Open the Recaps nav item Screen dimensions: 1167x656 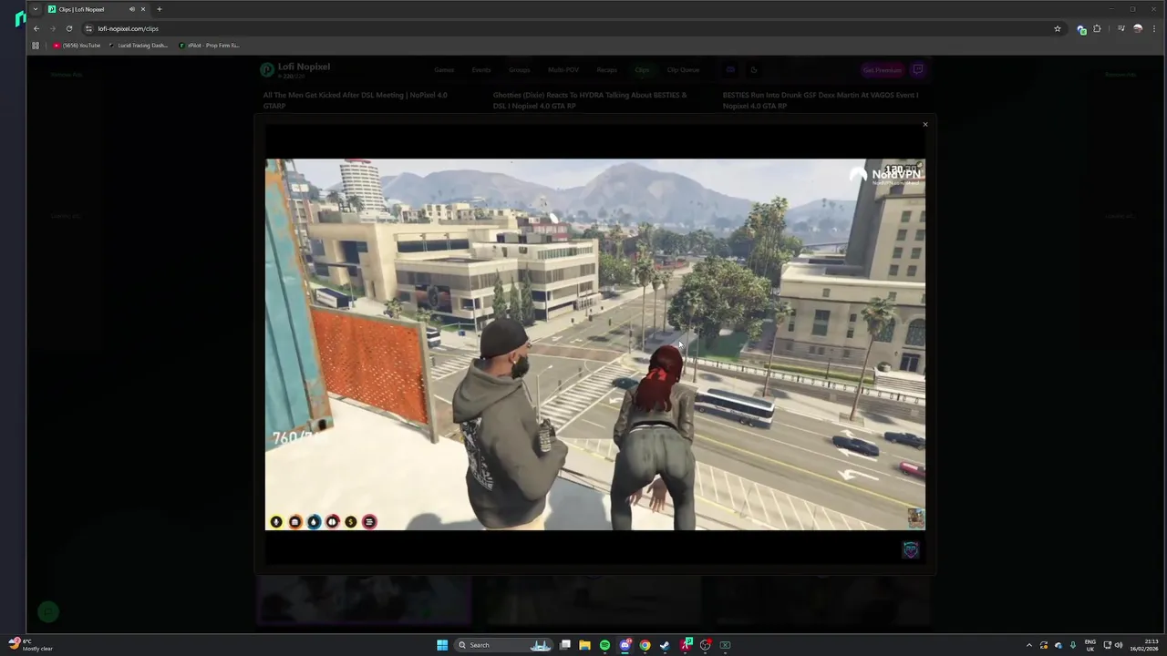(x=607, y=70)
